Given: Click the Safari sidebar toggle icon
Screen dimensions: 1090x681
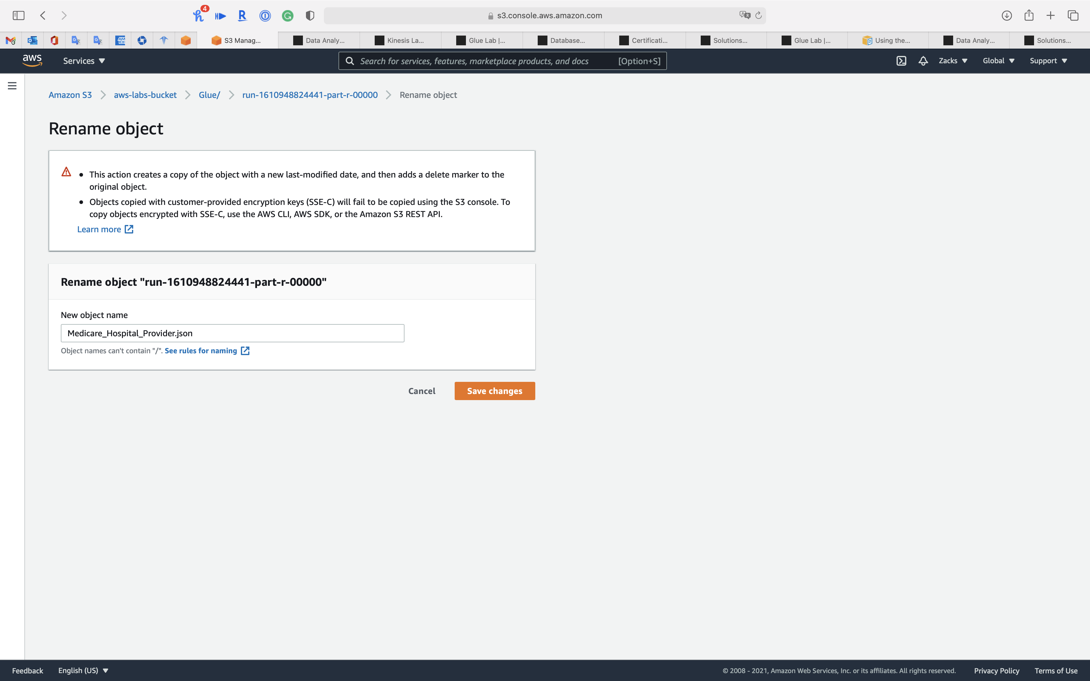Looking at the screenshot, I should 19,15.
